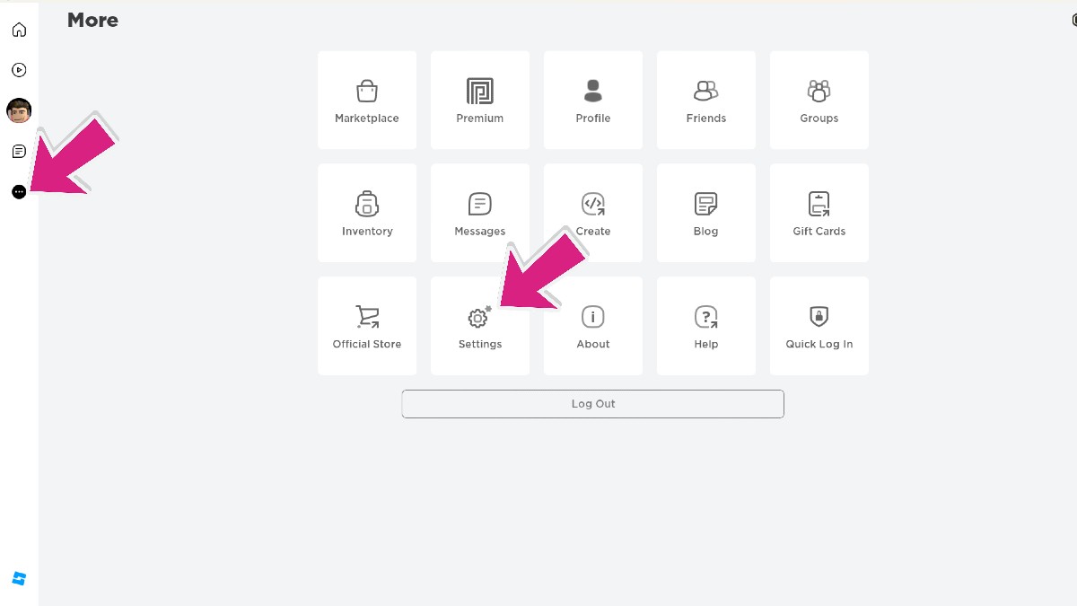Click the avatar thumbnail in the sidebar
1077x606 pixels.
click(x=19, y=110)
